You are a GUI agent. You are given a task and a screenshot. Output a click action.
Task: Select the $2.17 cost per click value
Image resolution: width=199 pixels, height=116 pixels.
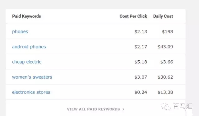141,47
